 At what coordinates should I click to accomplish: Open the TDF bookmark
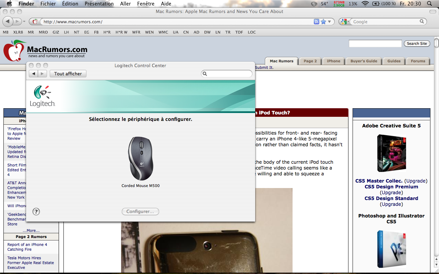click(x=239, y=32)
